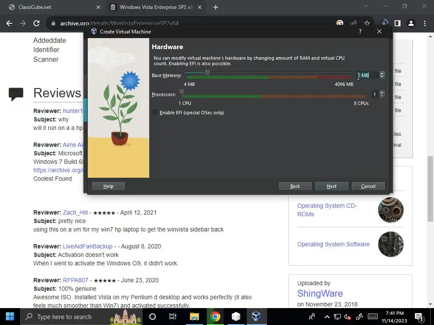Switch to Windows Vista Enterprise SP2 tab
The image size is (434, 325).
pos(156,8)
